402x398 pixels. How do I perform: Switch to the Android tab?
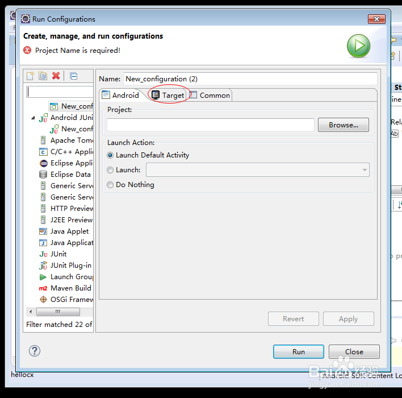click(121, 96)
